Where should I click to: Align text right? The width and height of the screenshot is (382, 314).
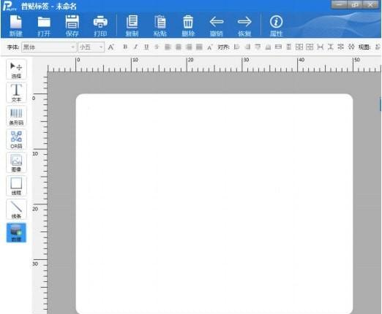point(189,47)
